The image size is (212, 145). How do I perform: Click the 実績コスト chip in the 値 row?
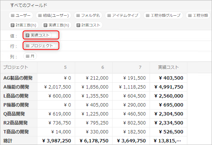pyautogui.click(x=37, y=35)
